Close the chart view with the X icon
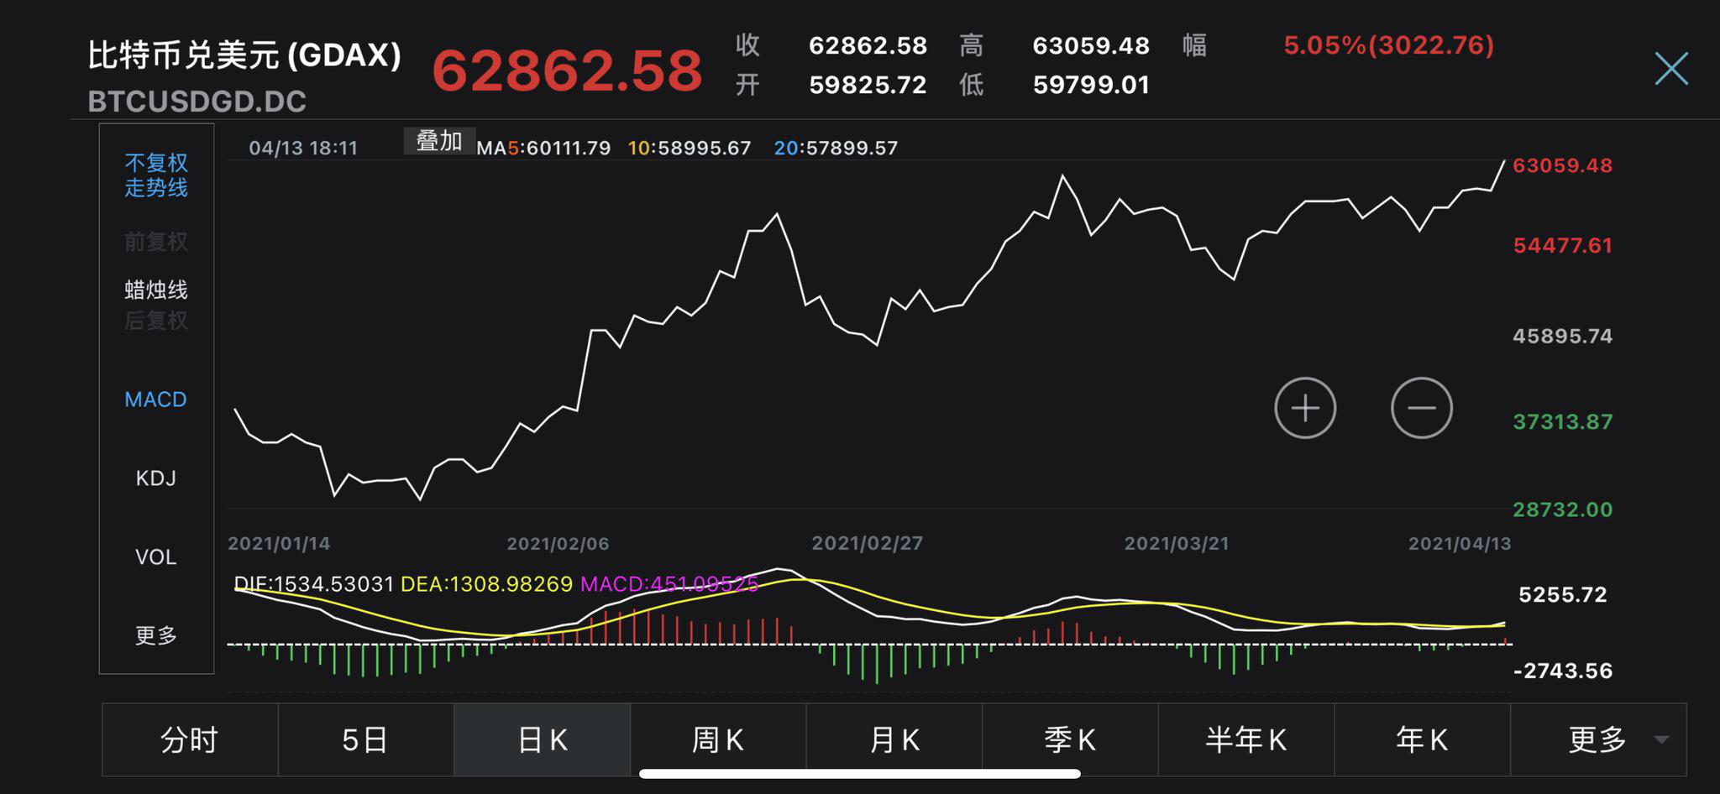 [1671, 69]
